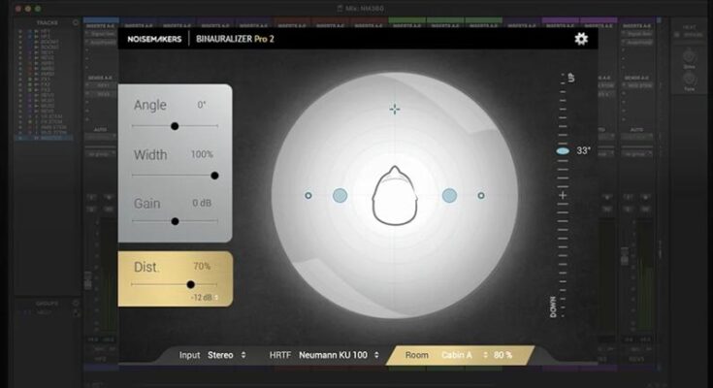Open the HRTF Neumann KU 100 dropdown
Image resolution: width=713 pixels, height=388 pixels.
[x=339, y=355]
